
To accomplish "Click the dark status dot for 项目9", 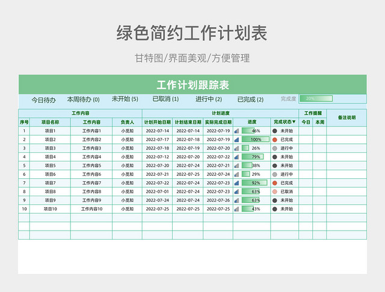I will 275,200.
